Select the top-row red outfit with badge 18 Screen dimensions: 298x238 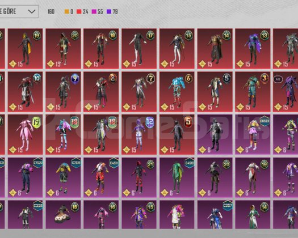coord(101,49)
